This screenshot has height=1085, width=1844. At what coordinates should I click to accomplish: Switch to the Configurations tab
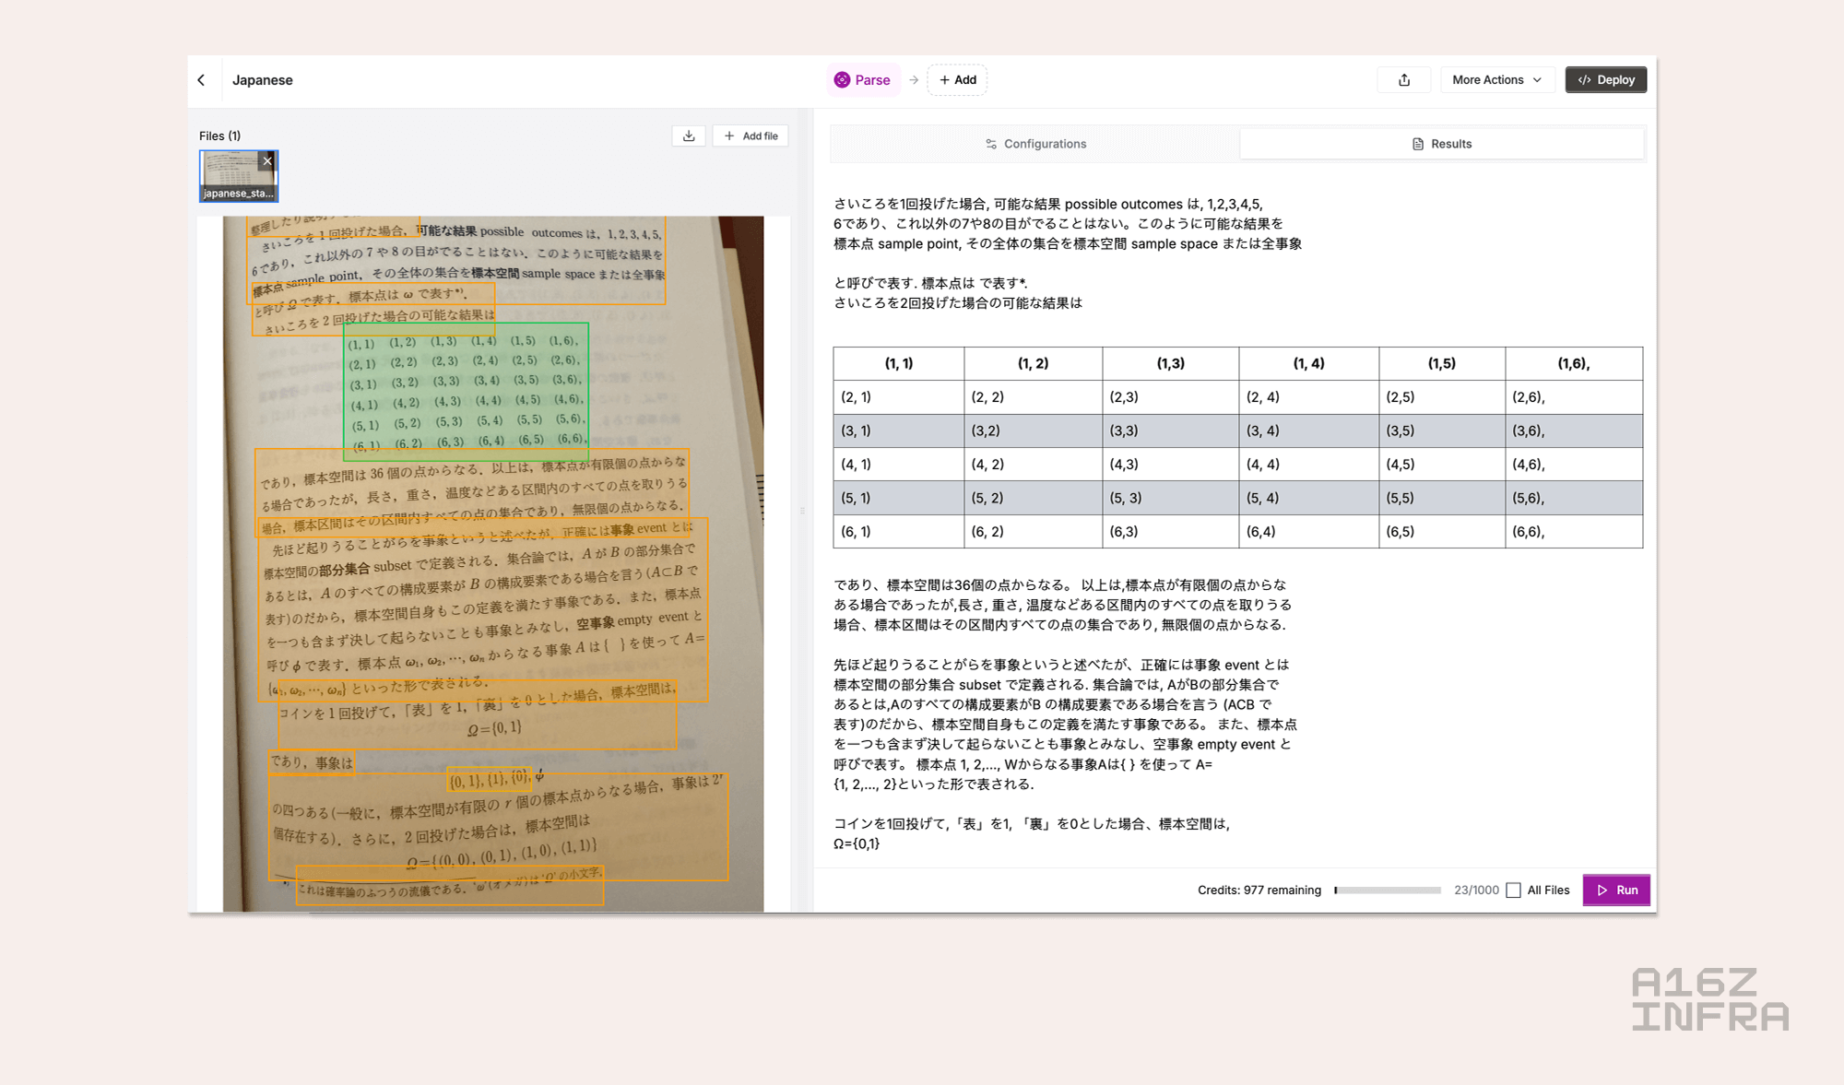(x=1035, y=144)
